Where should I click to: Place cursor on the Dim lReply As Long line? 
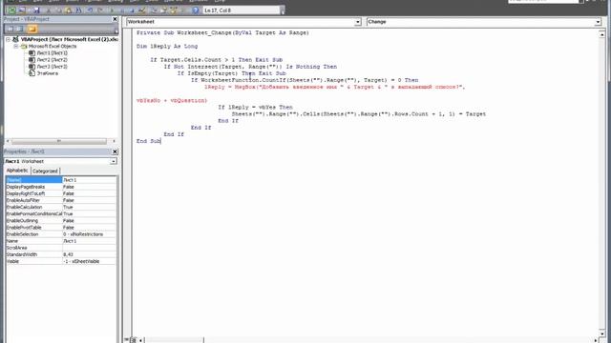click(167, 47)
